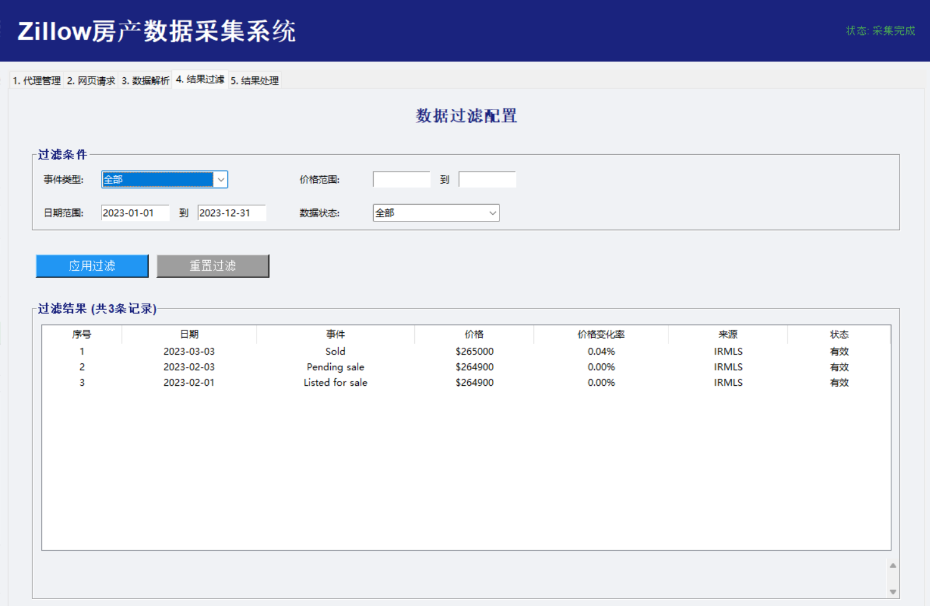Viewport: 930px width, 606px height.
Task: Click IRMLS source in the Sold row
Action: pyautogui.click(x=728, y=352)
